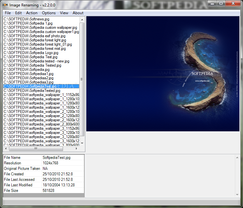The image size is (243, 208).
Task: Open the Action menu
Action: point(32,13)
